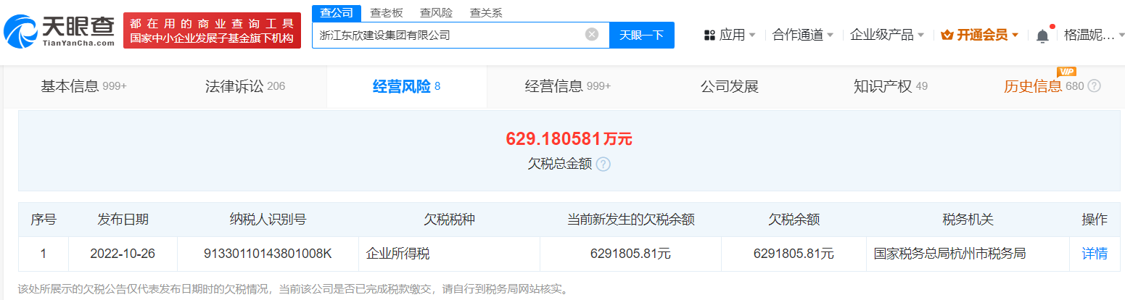
Task: Click the 欠税税种 column header
Action: coord(449,219)
